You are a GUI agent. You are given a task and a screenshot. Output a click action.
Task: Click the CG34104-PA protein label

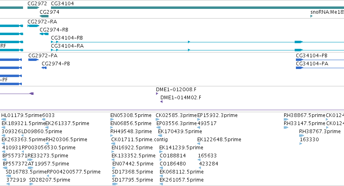(312, 63)
